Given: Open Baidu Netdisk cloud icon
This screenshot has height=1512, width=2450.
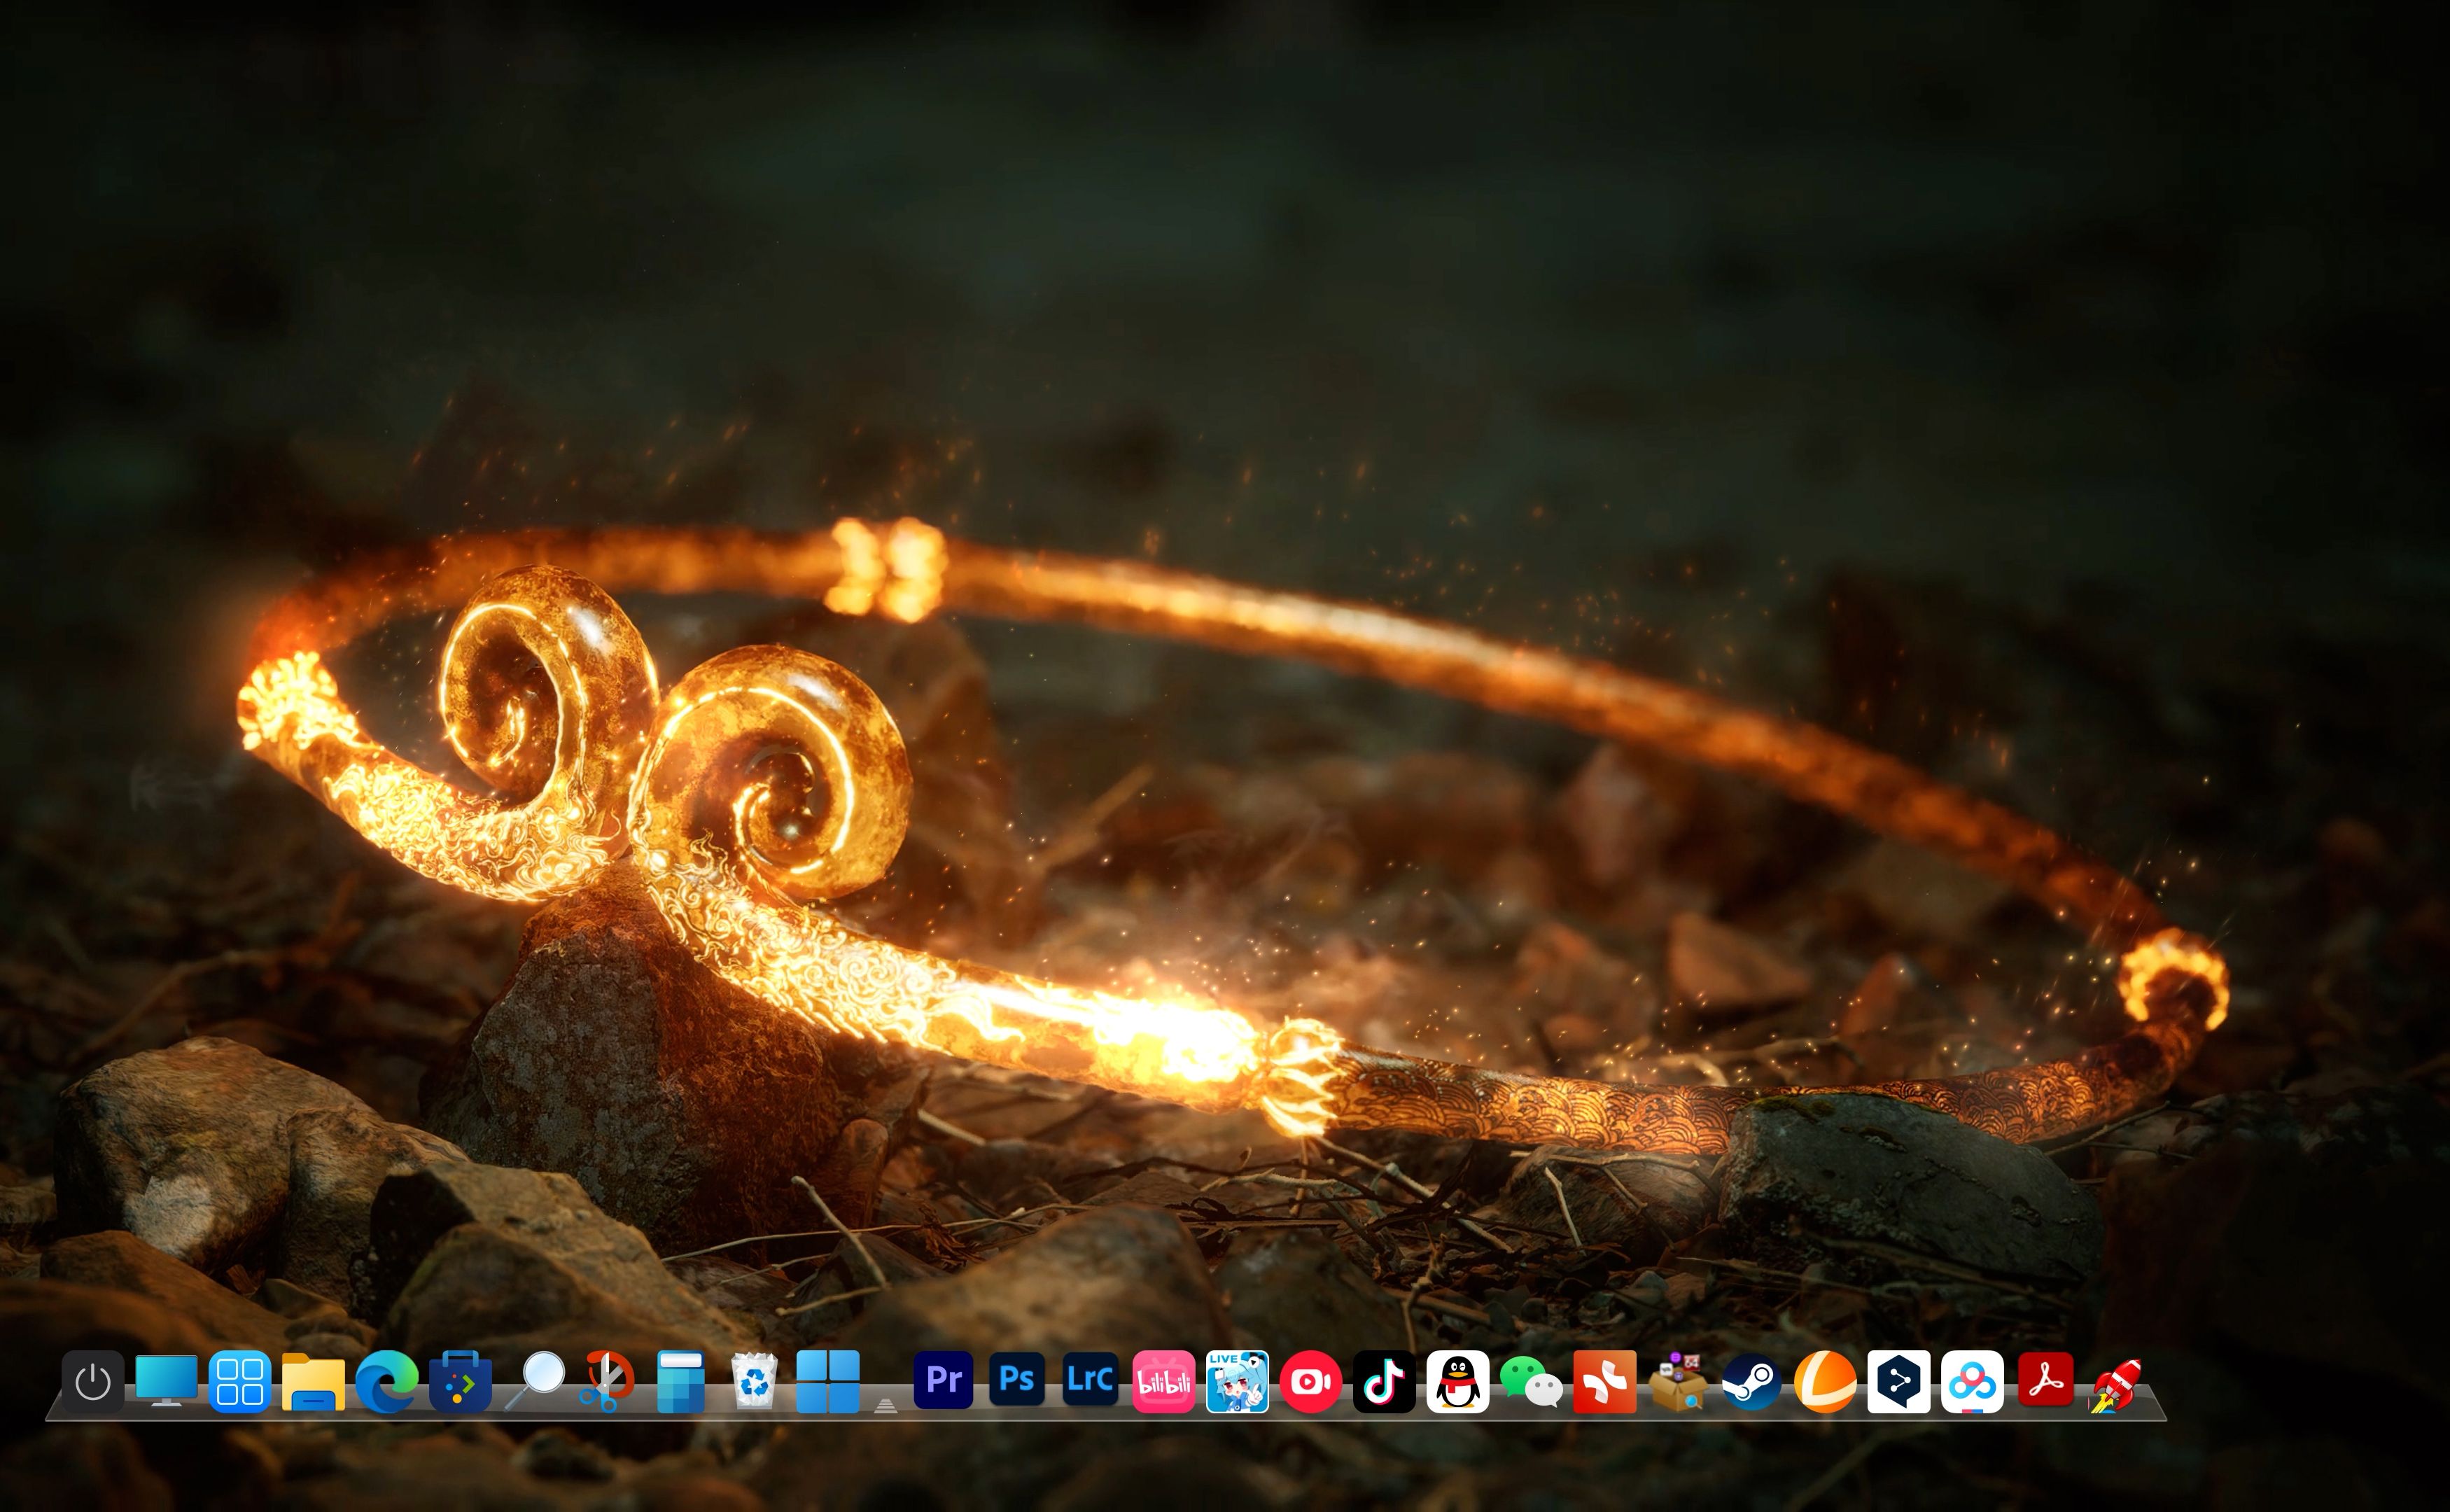Looking at the screenshot, I should 1972,1382.
